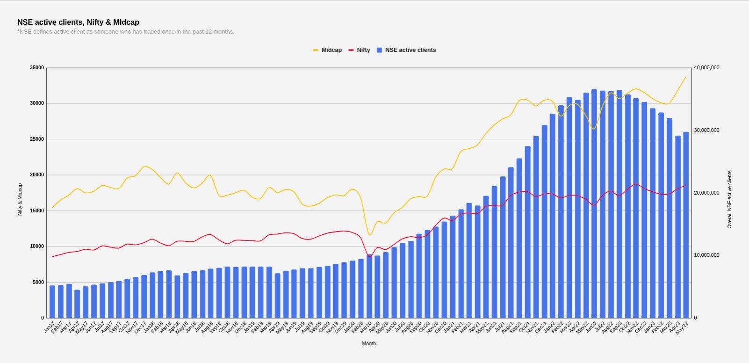
Task: Toggle NSE active clients series legend label
Action: (x=411, y=50)
